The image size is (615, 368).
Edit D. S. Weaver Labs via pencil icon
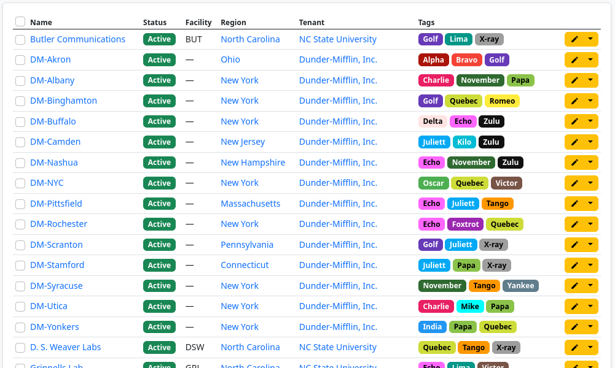574,348
